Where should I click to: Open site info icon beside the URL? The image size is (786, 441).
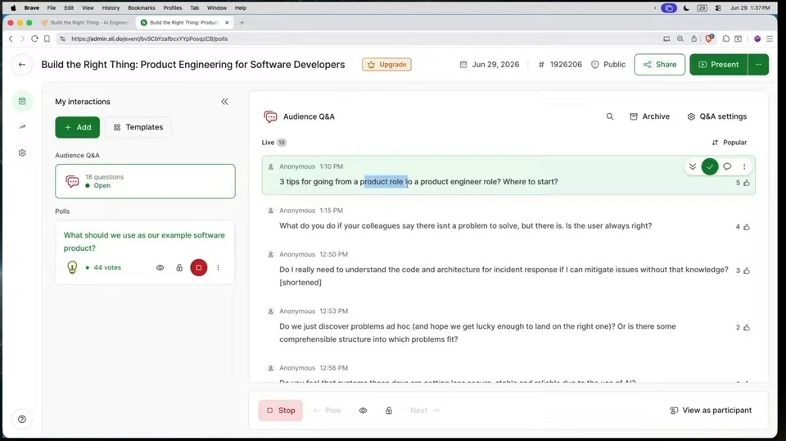[x=63, y=39]
